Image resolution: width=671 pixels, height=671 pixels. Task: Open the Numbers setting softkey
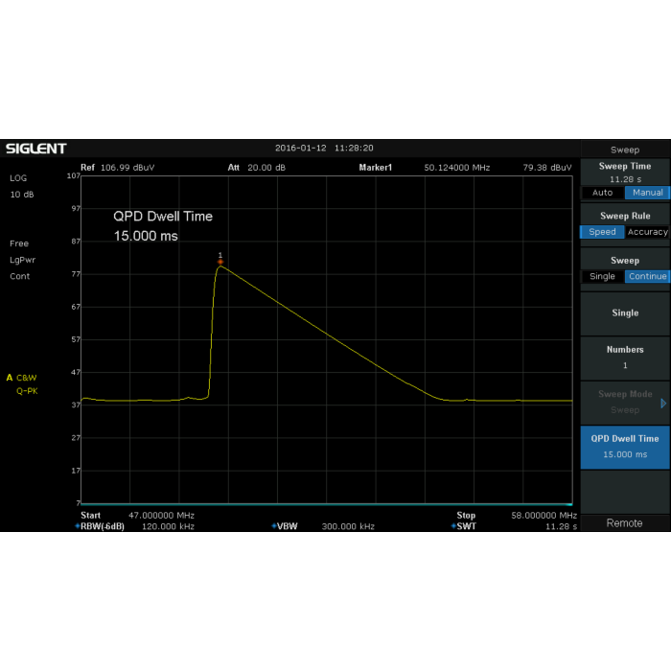pyautogui.click(x=625, y=357)
